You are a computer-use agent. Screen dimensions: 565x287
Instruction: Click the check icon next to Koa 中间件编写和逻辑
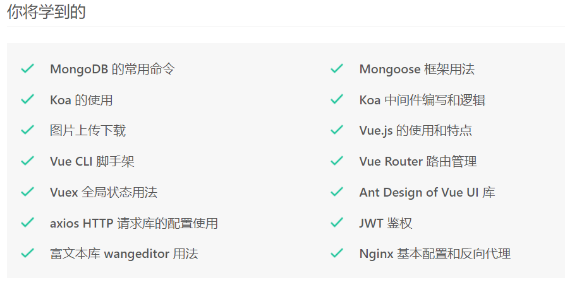(x=337, y=99)
